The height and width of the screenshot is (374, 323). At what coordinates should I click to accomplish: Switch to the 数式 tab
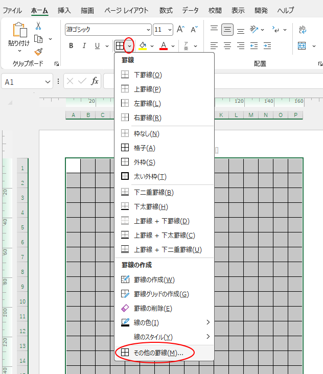tap(166, 10)
